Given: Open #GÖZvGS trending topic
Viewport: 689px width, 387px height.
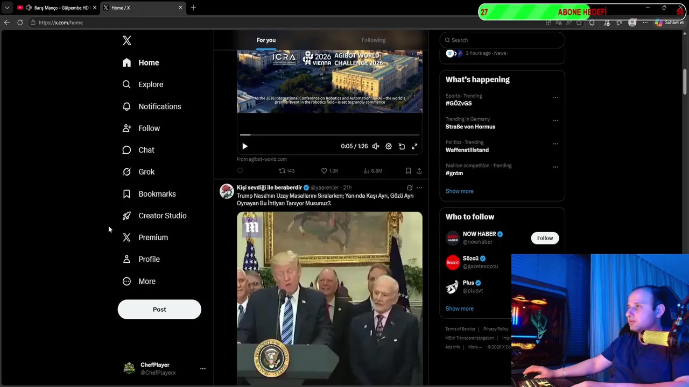Looking at the screenshot, I should [459, 103].
